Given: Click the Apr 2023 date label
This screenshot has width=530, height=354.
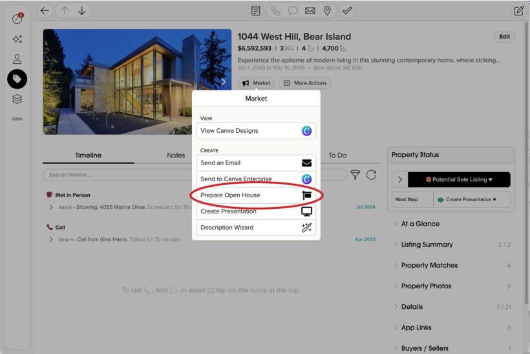Looking at the screenshot, I should pyautogui.click(x=365, y=239).
